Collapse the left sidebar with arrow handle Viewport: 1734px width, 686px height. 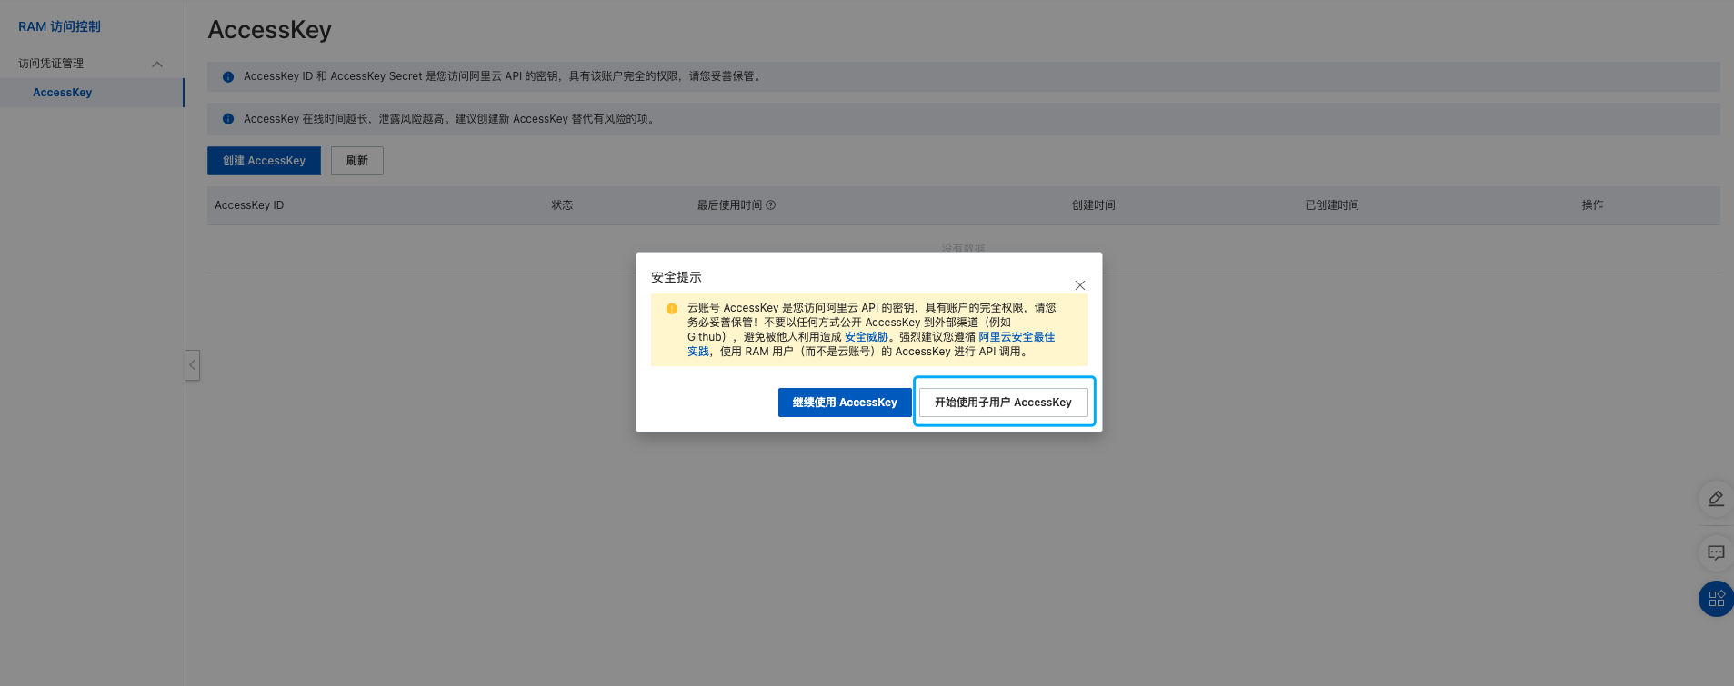point(192,365)
